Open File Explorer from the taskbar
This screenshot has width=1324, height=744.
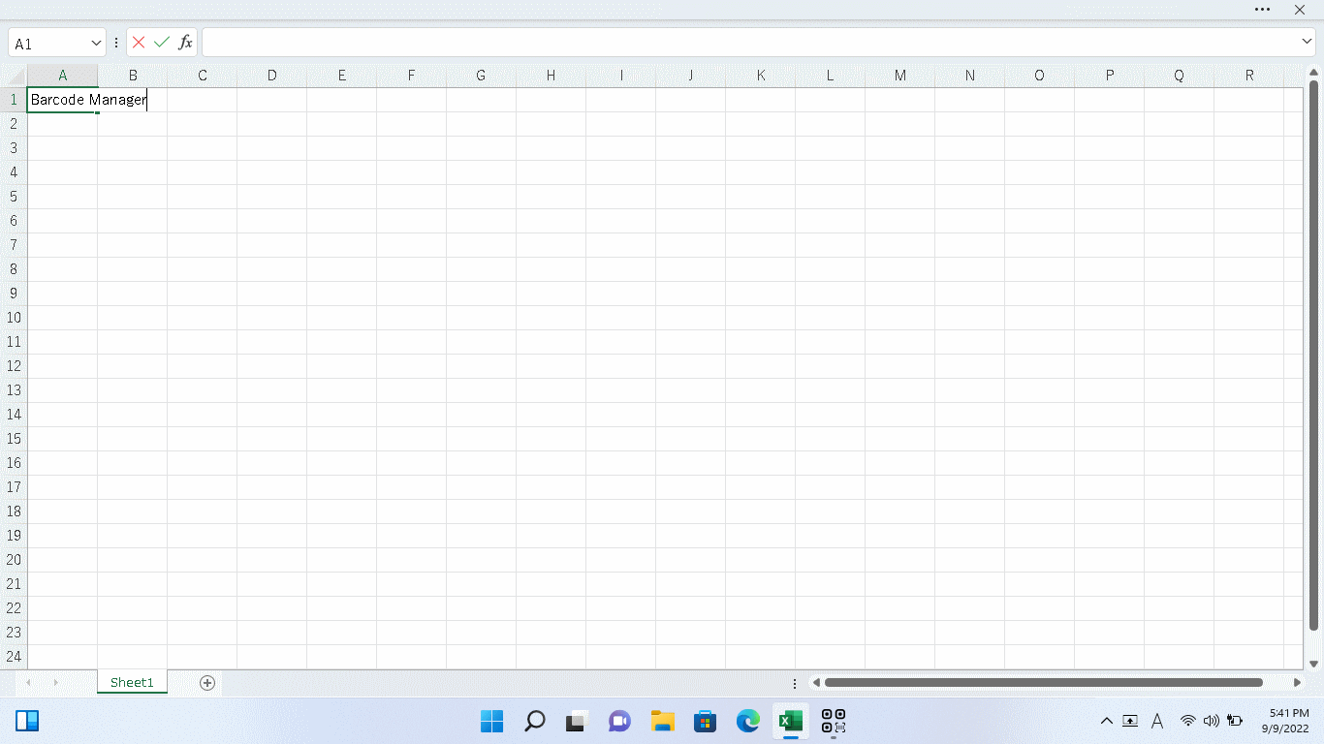tap(662, 721)
